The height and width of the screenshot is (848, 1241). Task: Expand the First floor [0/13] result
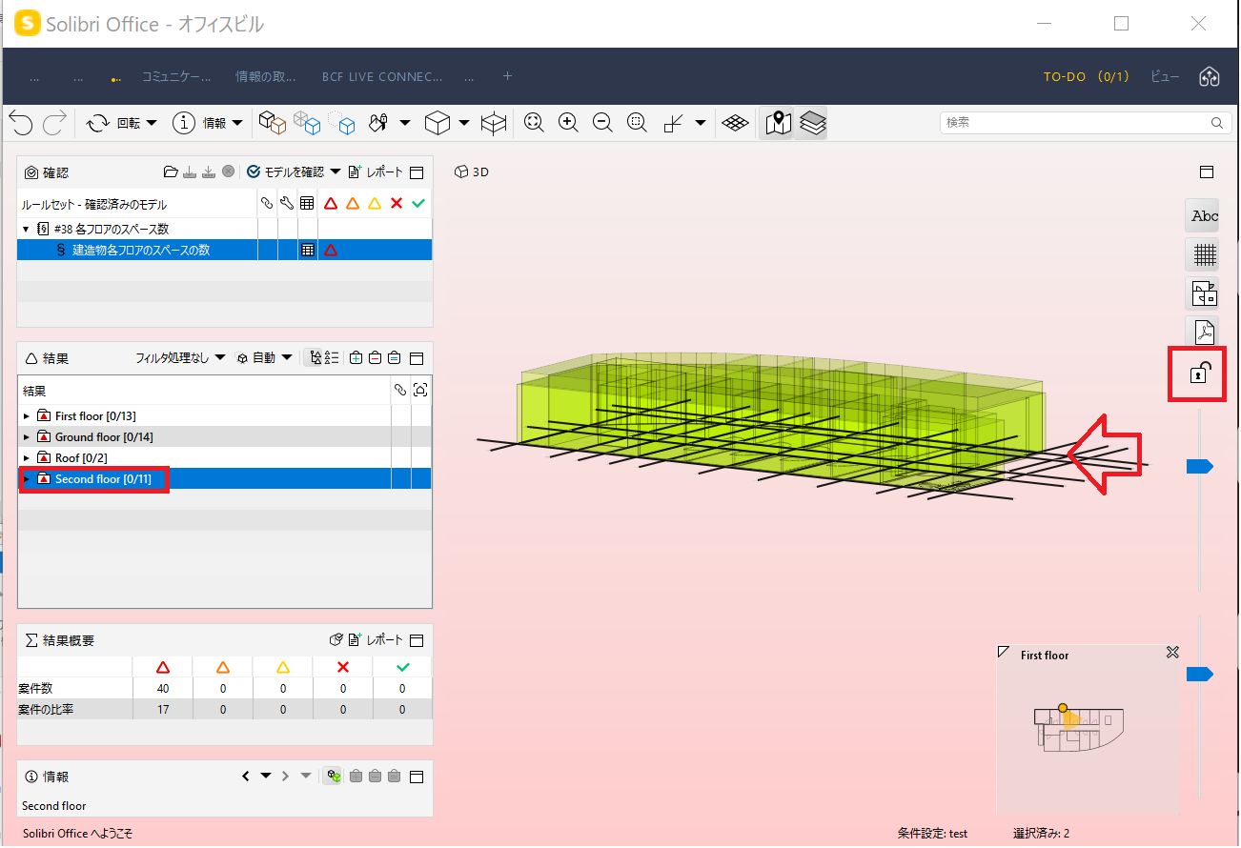27,416
